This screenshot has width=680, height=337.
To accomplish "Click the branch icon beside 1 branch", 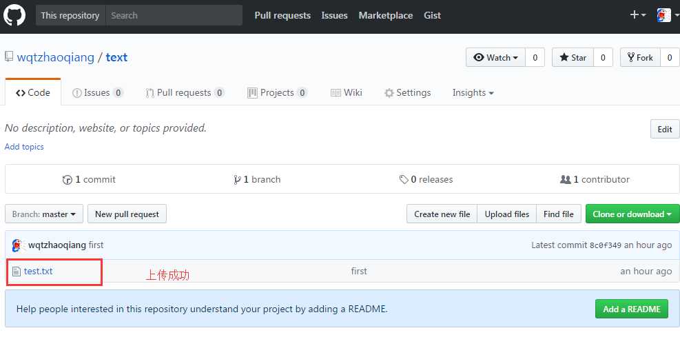I will click(237, 180).
